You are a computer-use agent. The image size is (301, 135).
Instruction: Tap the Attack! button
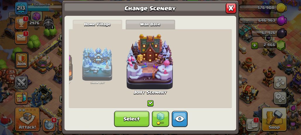point(27,119)
